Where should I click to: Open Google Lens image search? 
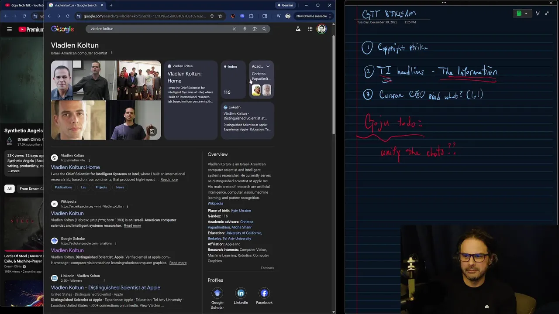click(x=255, y=29)
